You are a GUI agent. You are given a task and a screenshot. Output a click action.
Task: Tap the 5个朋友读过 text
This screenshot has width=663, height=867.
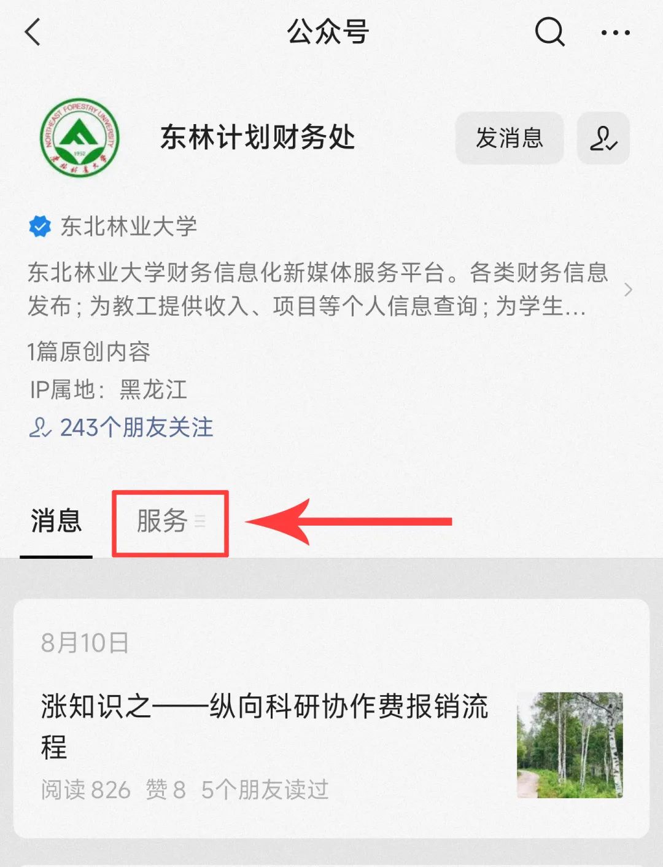(x=265, y=790)
